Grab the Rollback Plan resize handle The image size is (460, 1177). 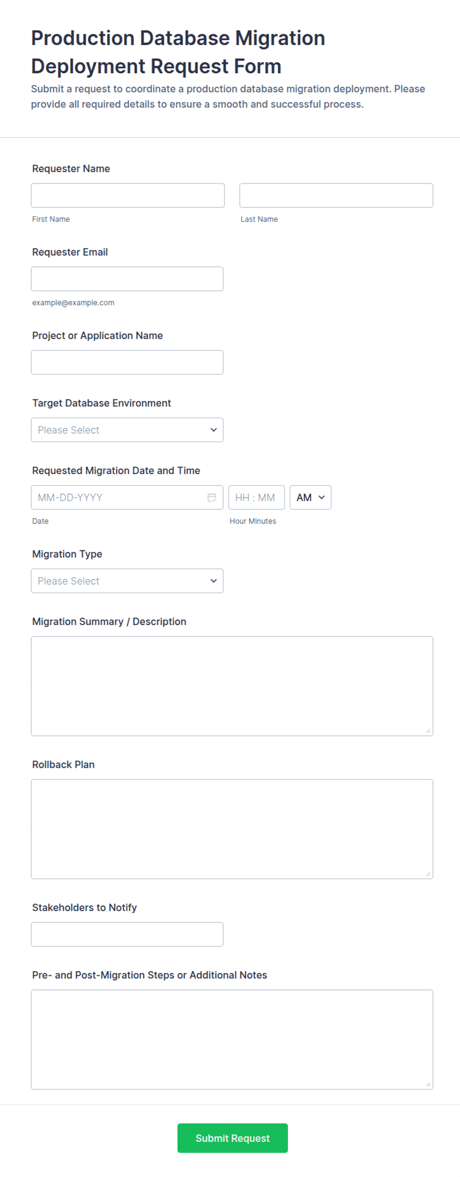(x=428, y=874)
